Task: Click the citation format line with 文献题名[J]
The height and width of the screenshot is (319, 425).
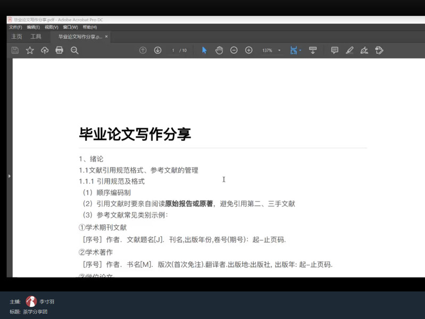Action: (x=185, y=240)
